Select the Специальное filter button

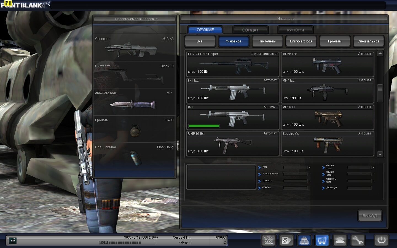click(368, 41)
